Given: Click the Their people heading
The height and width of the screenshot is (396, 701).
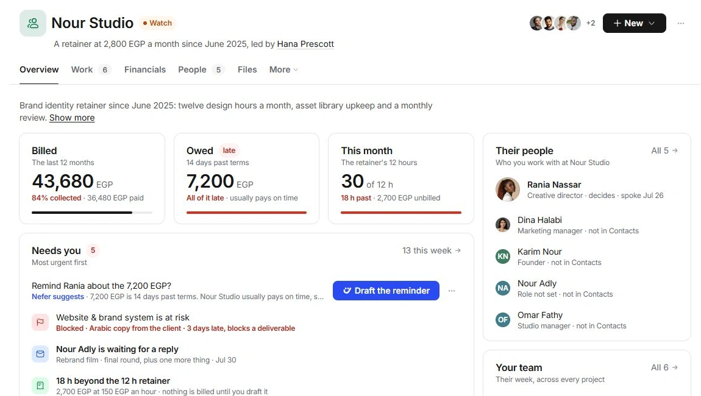Looking at the screenshot, I should click(x=524, y=150).
